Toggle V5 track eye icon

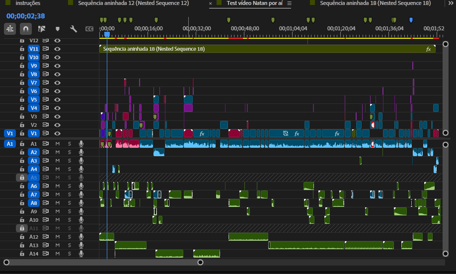click(x=58, y=99)
